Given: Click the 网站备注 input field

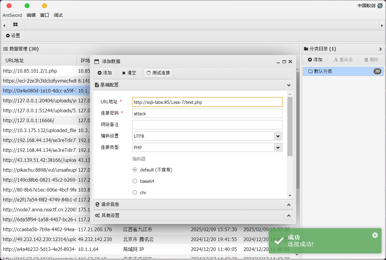Looking at the screenshot, I should 207,125.
